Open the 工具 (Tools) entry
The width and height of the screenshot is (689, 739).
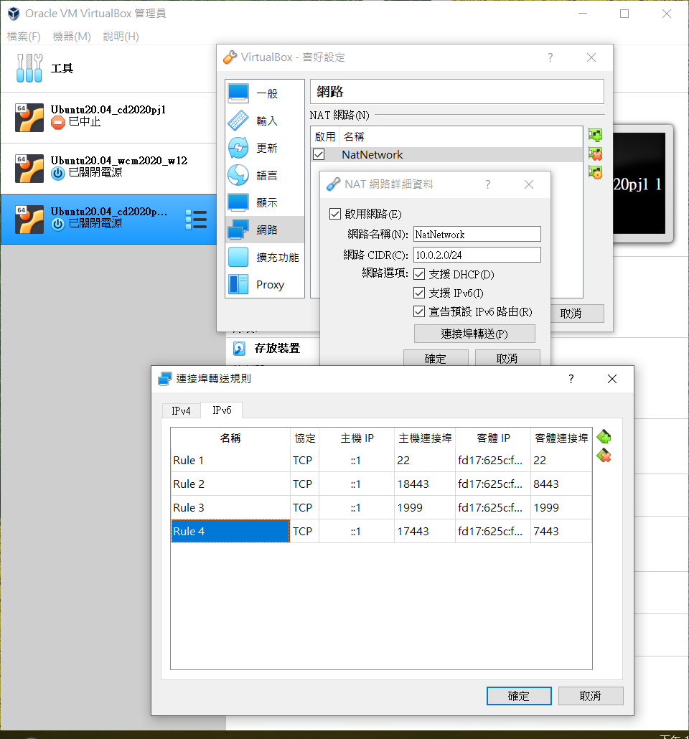pos(62,69)
